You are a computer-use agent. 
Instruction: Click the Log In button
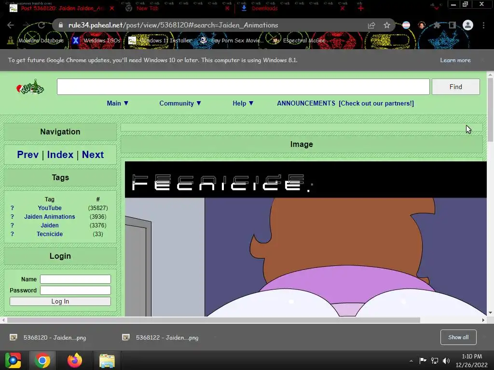(x=60, y=302)
